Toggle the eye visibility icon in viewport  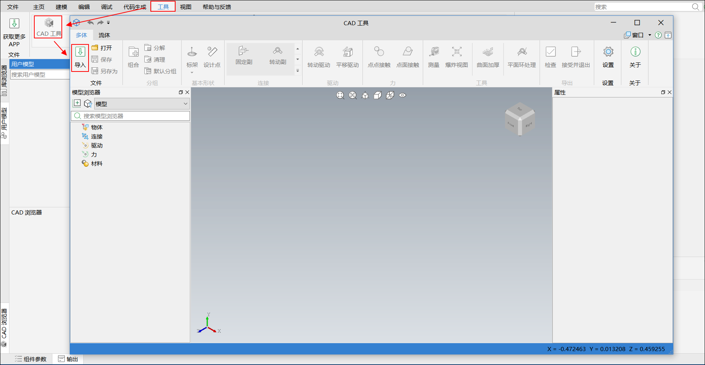tap(402, 96)
